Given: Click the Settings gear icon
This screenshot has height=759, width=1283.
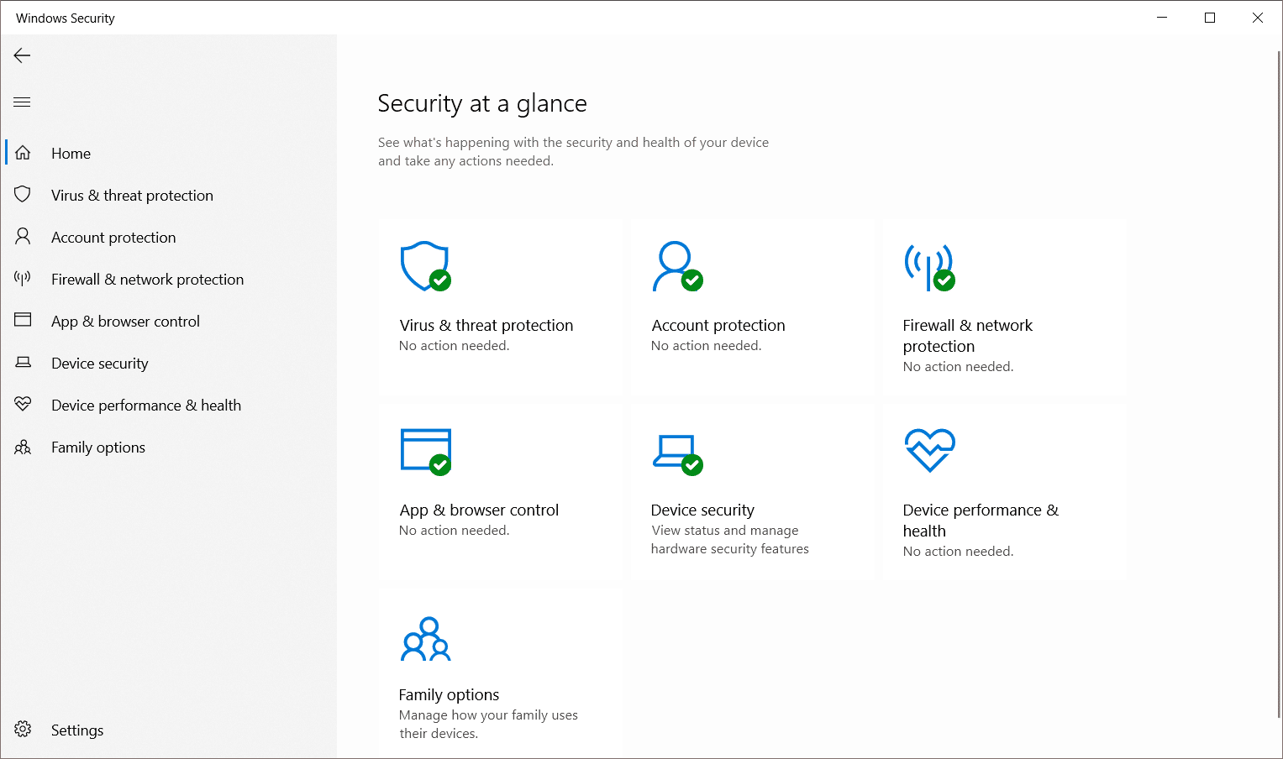Looking at the screenshot, I should 23,729.
